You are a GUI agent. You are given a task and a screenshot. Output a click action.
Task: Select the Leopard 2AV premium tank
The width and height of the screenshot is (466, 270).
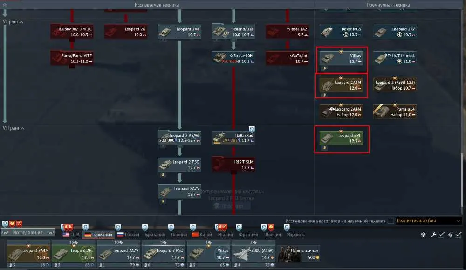pyautogui.click(x=395, y=32)
